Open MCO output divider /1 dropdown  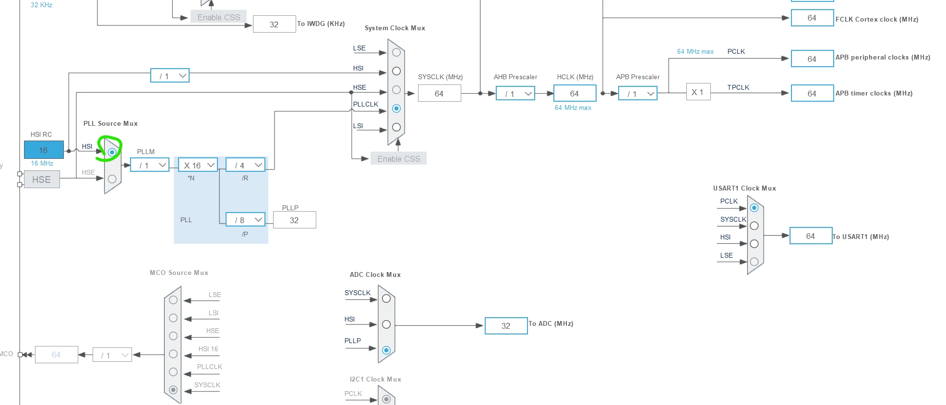click(x=112, y=355)
